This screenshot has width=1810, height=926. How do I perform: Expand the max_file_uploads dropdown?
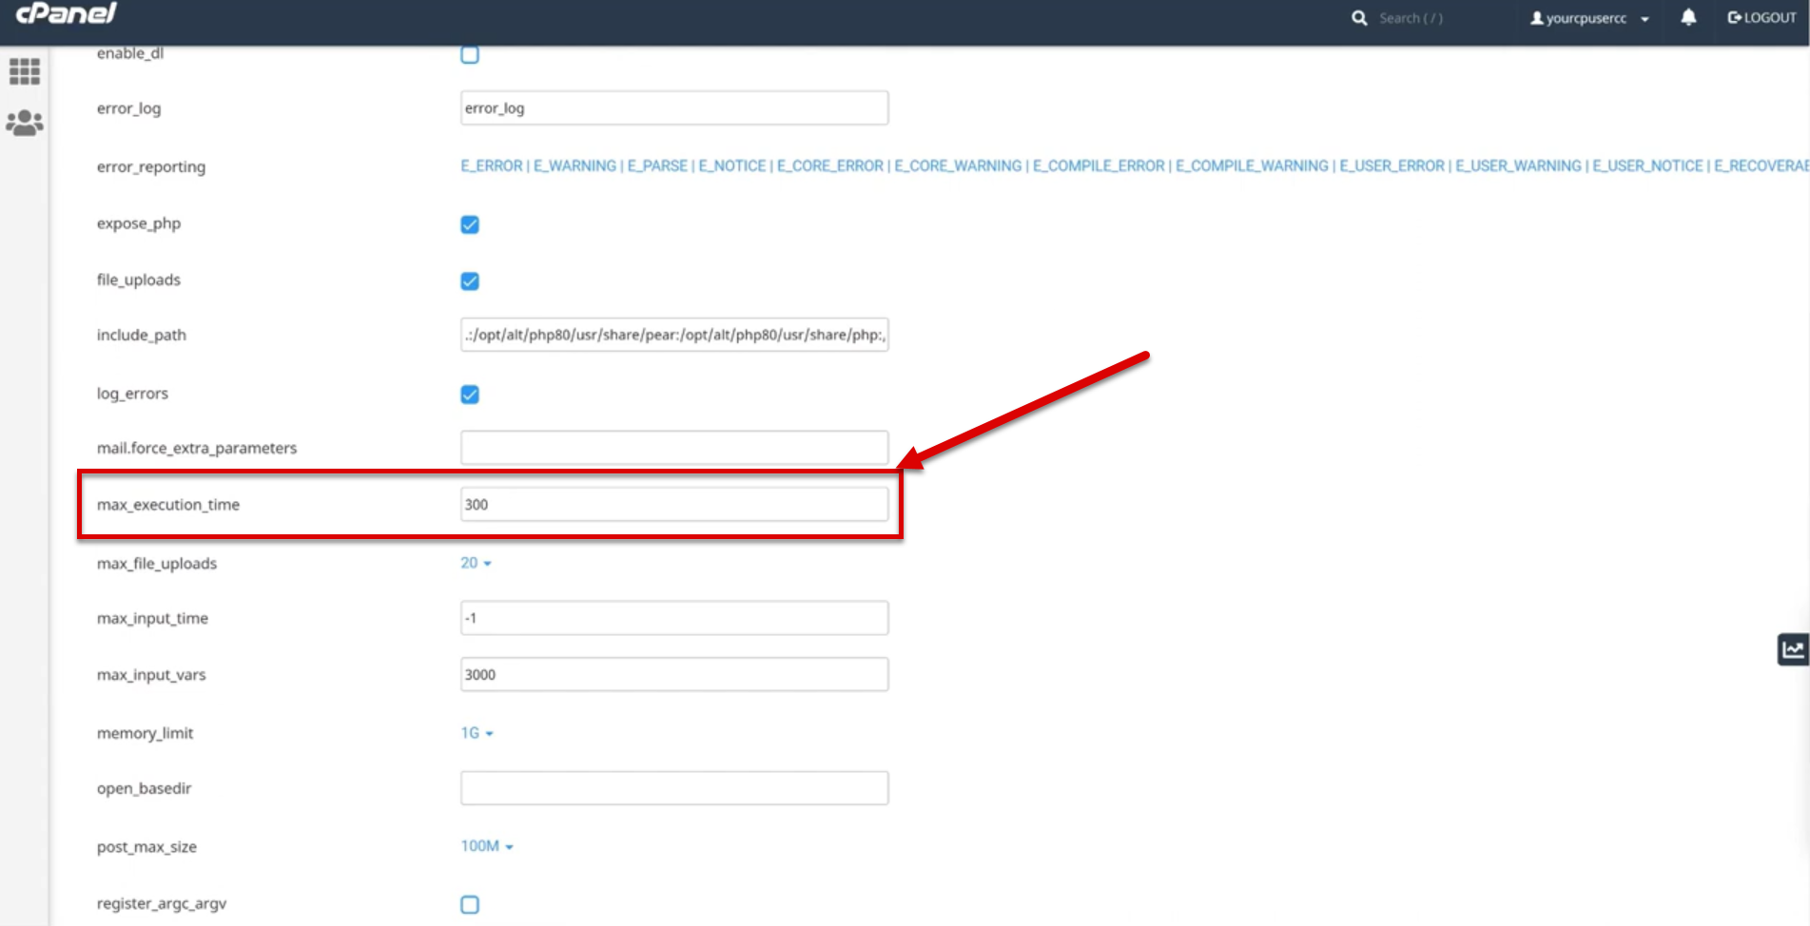476,563
